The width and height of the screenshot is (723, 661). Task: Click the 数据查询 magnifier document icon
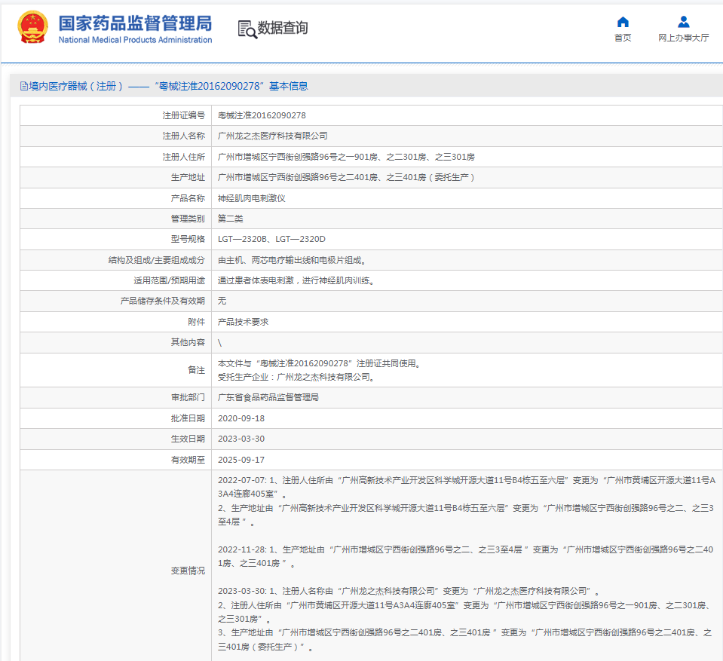pos(247,29)
